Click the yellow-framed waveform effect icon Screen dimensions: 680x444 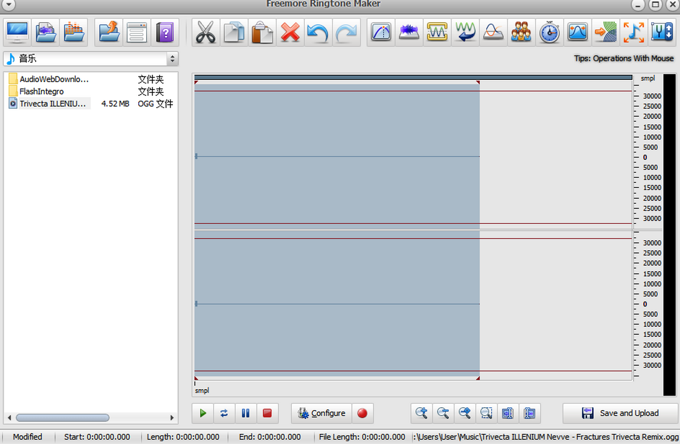click(x=437, y=32)
